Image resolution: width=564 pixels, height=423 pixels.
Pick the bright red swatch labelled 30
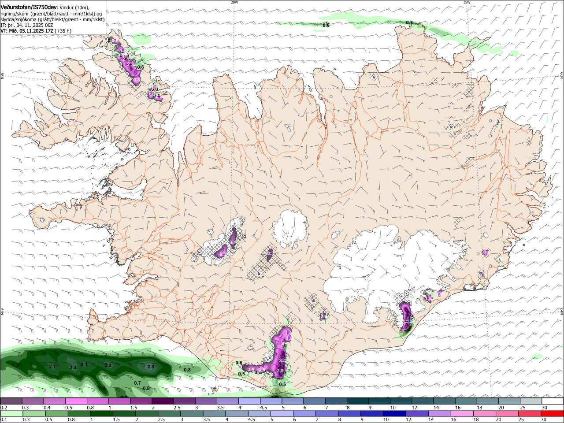click(552, 414)
